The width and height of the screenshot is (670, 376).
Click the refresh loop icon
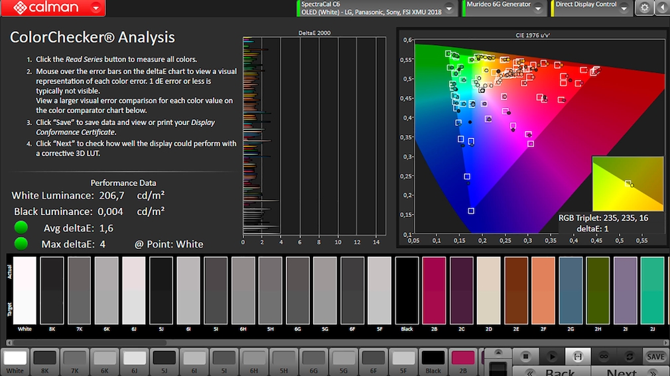(x=630, y=357)
